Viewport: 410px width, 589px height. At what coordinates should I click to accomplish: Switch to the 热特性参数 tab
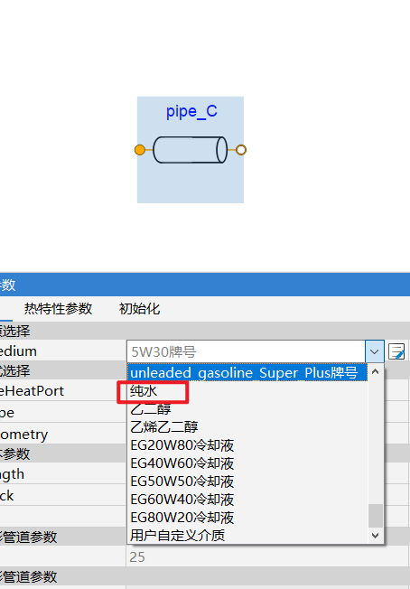pyautogui.click(x=58, y=309)
